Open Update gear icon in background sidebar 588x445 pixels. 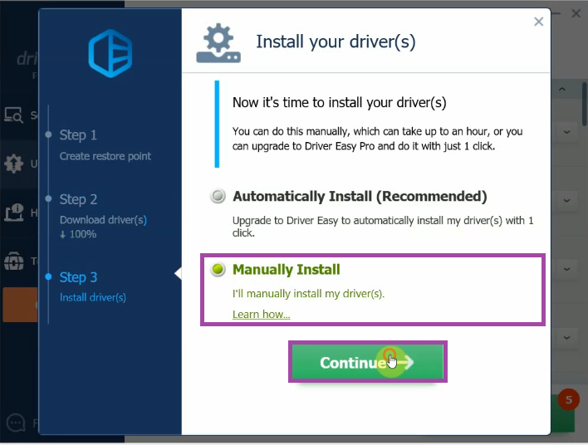pyautogui.click(x=13, y=164)
